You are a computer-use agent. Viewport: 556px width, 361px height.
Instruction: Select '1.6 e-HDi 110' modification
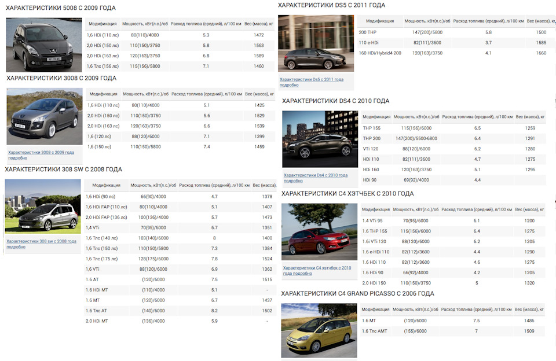(x=375, y=252)
